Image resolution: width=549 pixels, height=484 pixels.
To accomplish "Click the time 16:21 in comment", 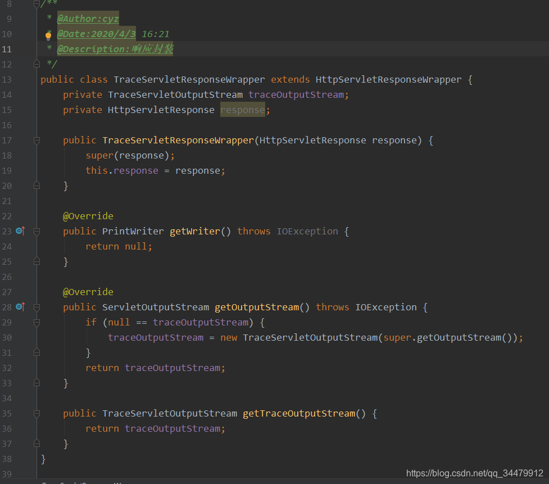I will (x=155, y=34).
